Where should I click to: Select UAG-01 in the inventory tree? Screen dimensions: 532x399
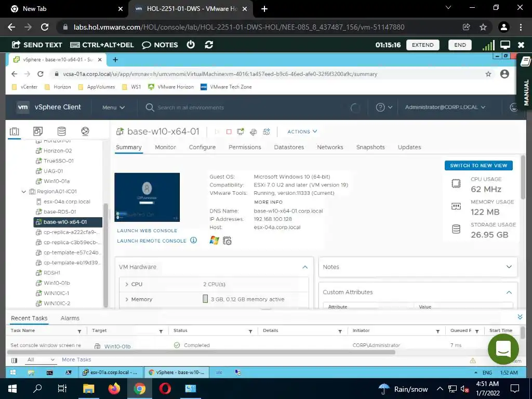pos(53,171)
